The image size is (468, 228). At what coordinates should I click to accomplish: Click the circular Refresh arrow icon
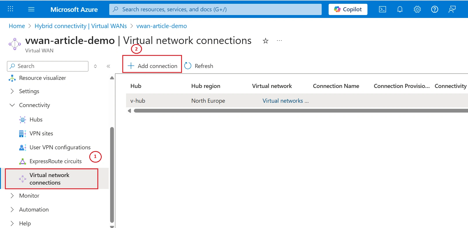[188, 66]
